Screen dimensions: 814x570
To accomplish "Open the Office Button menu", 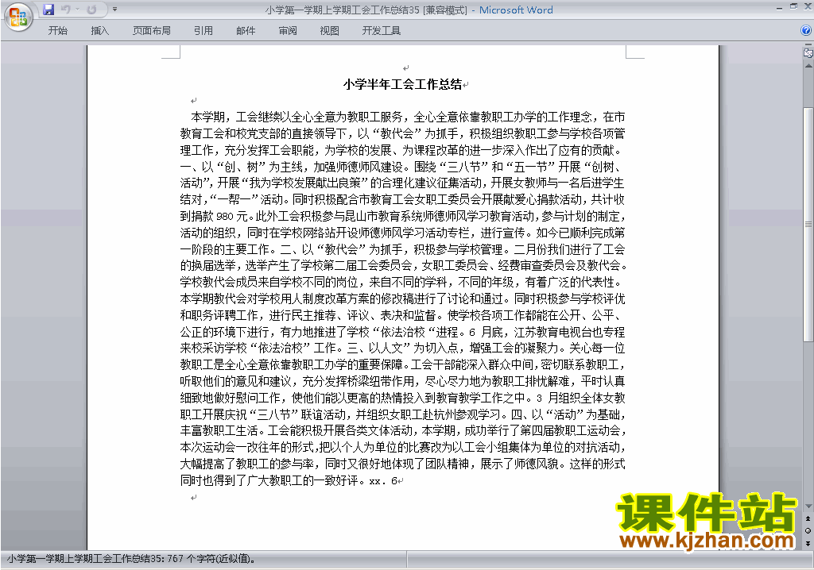I will [x=18, y=17].
